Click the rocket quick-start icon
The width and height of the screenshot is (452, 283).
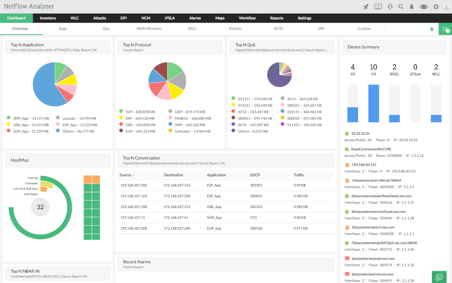point(366,7)
